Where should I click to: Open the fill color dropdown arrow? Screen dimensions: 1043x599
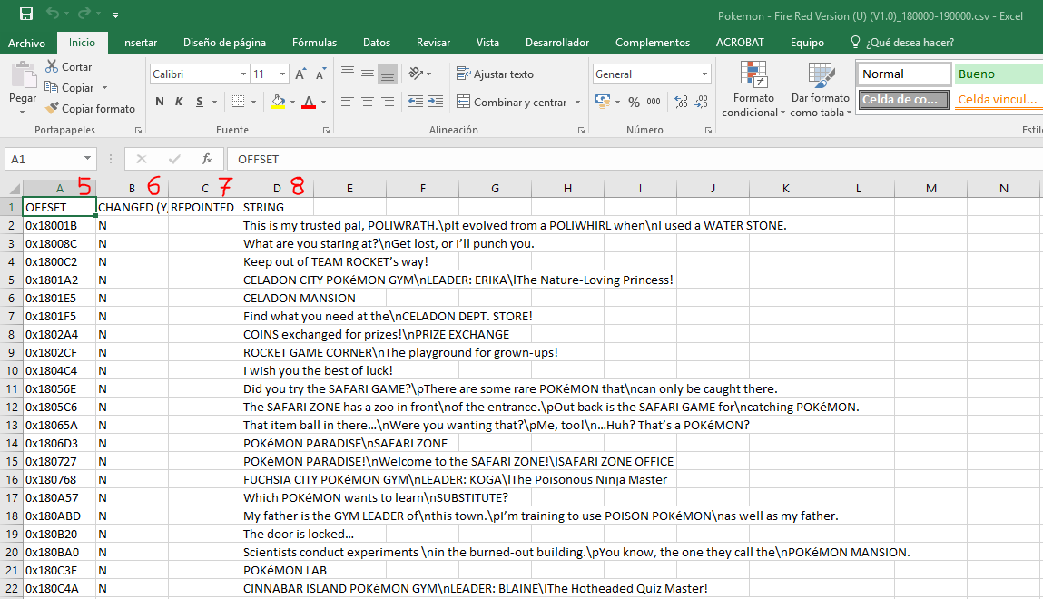click(292, 102)
